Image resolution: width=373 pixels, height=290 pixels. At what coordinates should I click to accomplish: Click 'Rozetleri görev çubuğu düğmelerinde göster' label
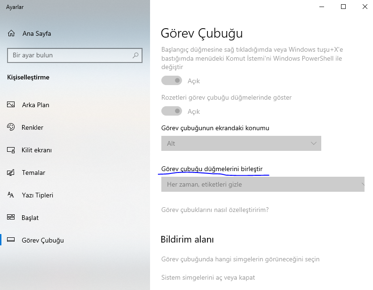226,97
